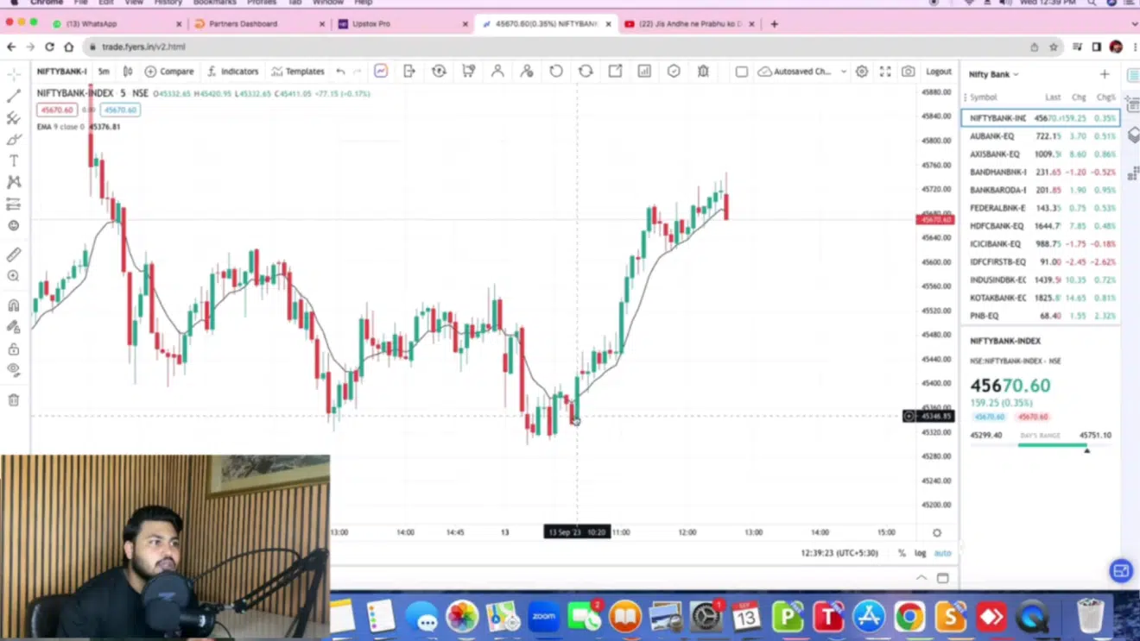The image size is (1140, 641).
Task: Open the emoji icons tool
Action: 14,226
